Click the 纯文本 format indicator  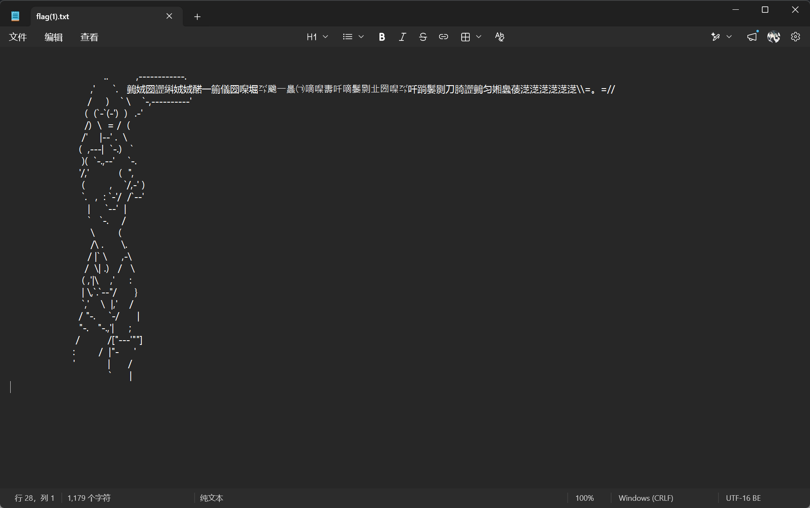point(212,498)
